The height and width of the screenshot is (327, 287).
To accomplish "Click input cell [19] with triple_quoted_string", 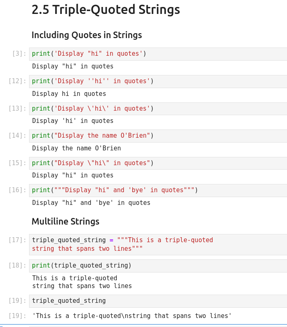I will pos(158,301).
